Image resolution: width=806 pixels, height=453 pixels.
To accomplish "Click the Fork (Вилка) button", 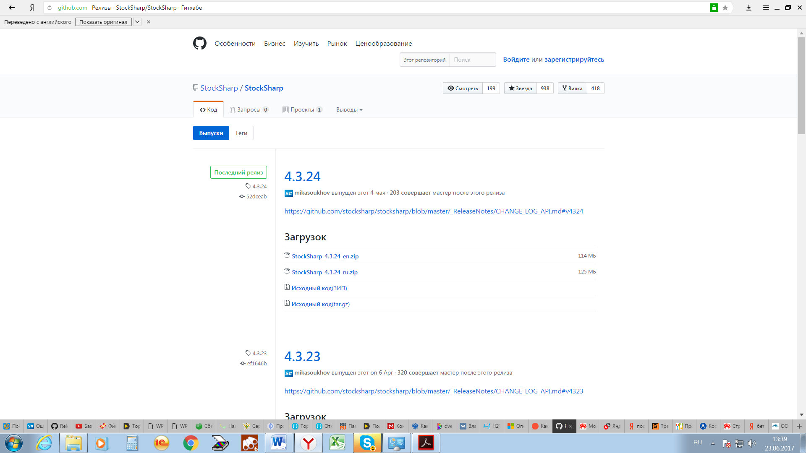I will pos(572,88).
